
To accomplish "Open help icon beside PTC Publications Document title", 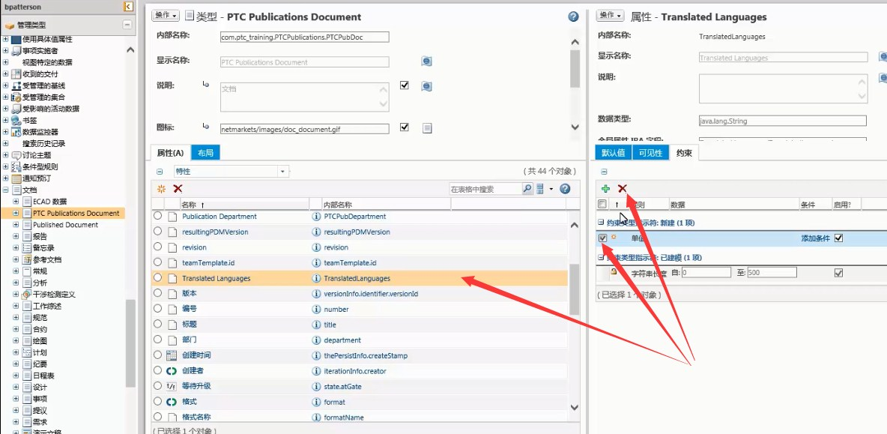I will coord(573,17).
